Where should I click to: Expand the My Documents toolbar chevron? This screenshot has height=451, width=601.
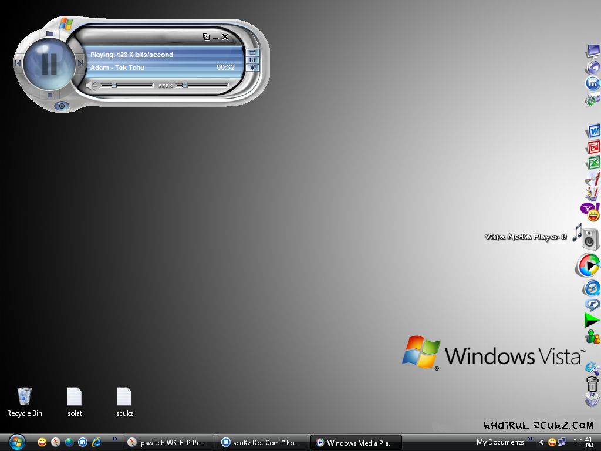[530, 439]
